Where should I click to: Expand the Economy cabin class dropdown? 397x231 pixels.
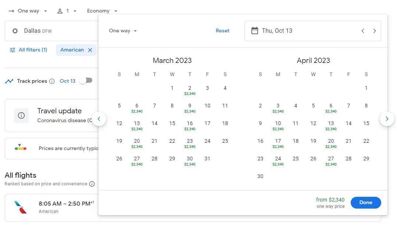(102, 11)
